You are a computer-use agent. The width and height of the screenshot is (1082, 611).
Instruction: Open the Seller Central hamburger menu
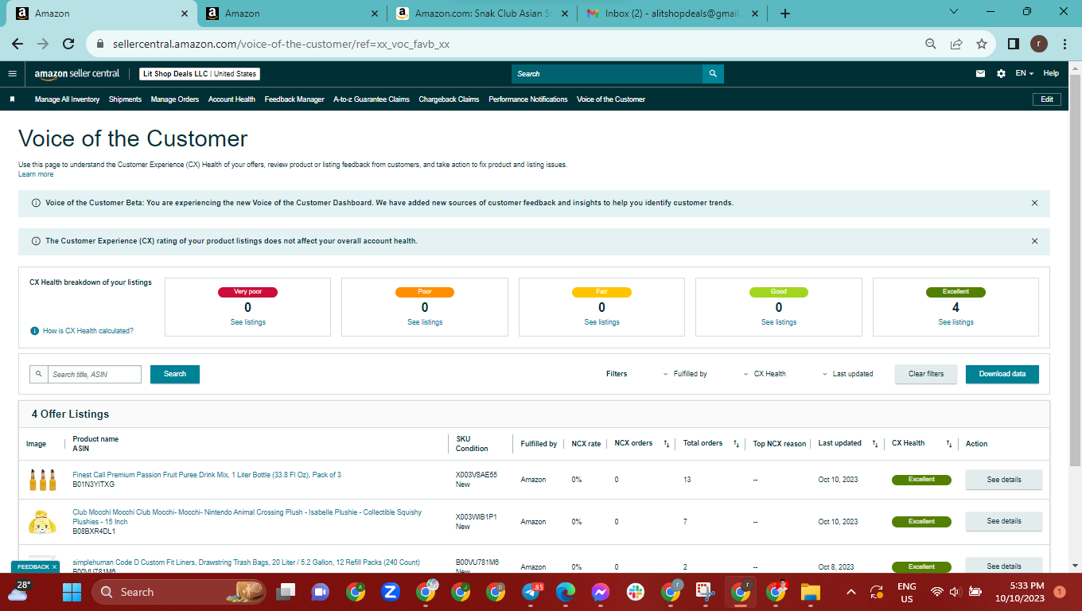[x=12, y=74]
